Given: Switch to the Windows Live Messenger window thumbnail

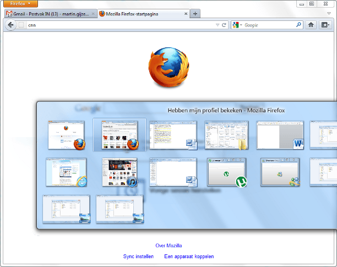Looking at the screenshot, I should [x=280, y=172].
